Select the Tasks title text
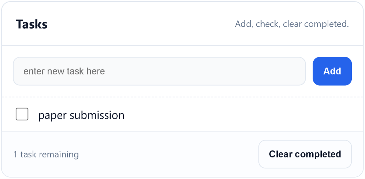Viewport: 365px width, 179px height. 32,25
